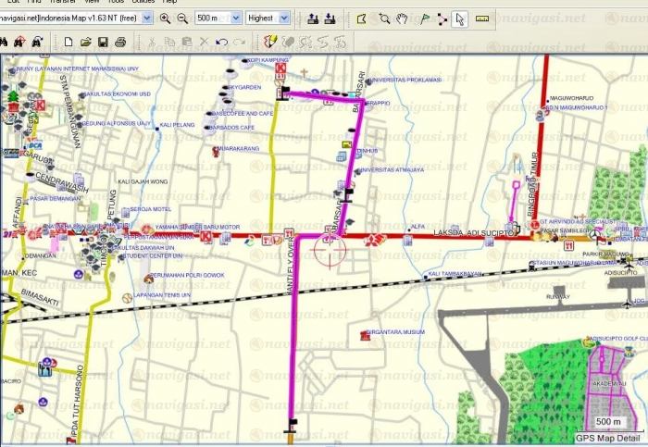
Task: Open the Indonesia Map product dropdown
Action: click(145, 18)
